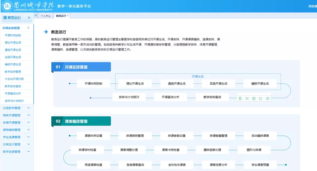317x171 pixels.
Task: Switch to the 个人中心 tab
Action: 45,16
